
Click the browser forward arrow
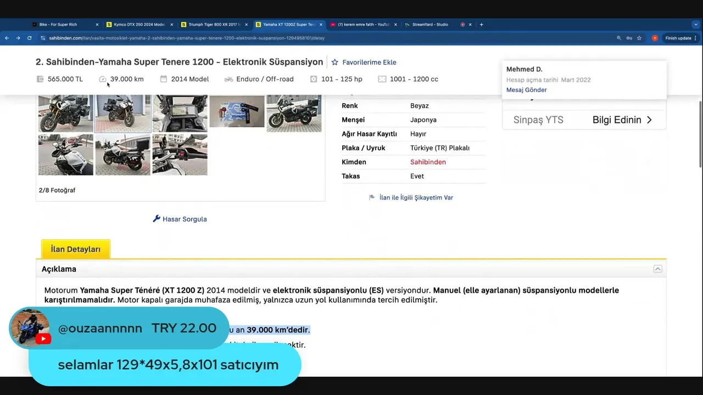18,38
